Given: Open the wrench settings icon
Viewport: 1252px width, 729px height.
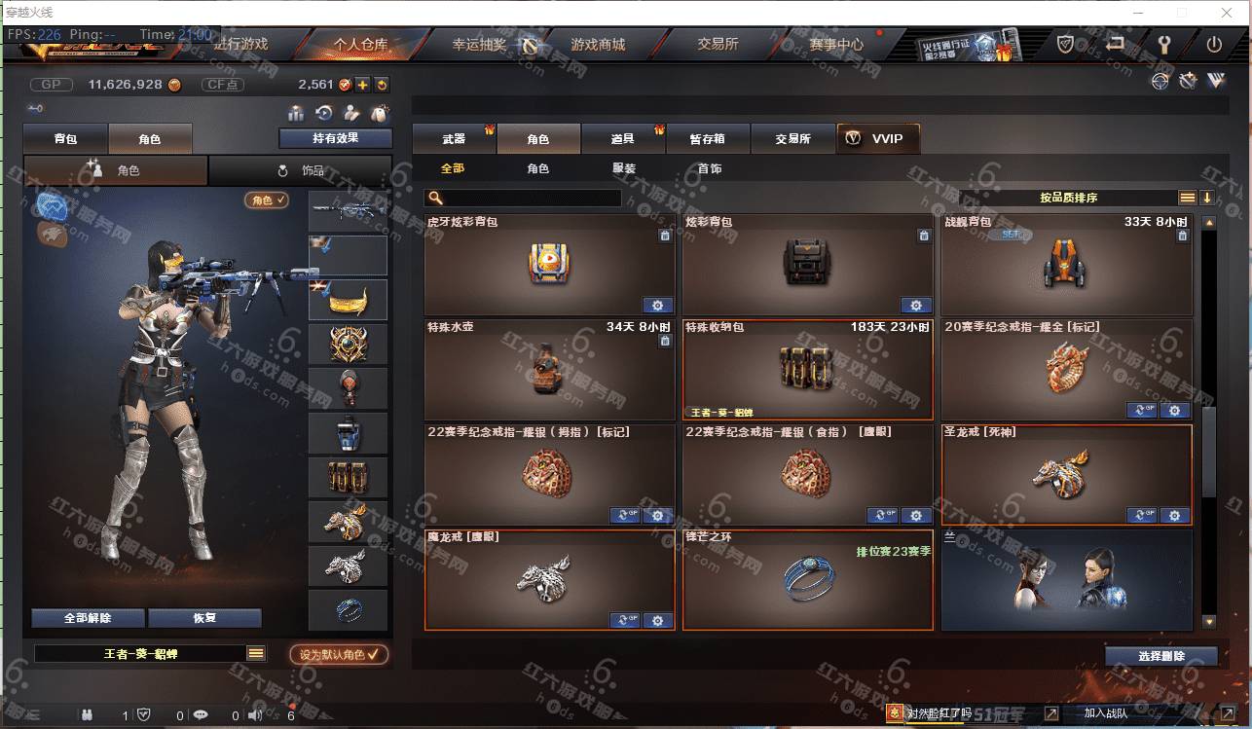Looking at the screenshot, I should (1162, 44).
